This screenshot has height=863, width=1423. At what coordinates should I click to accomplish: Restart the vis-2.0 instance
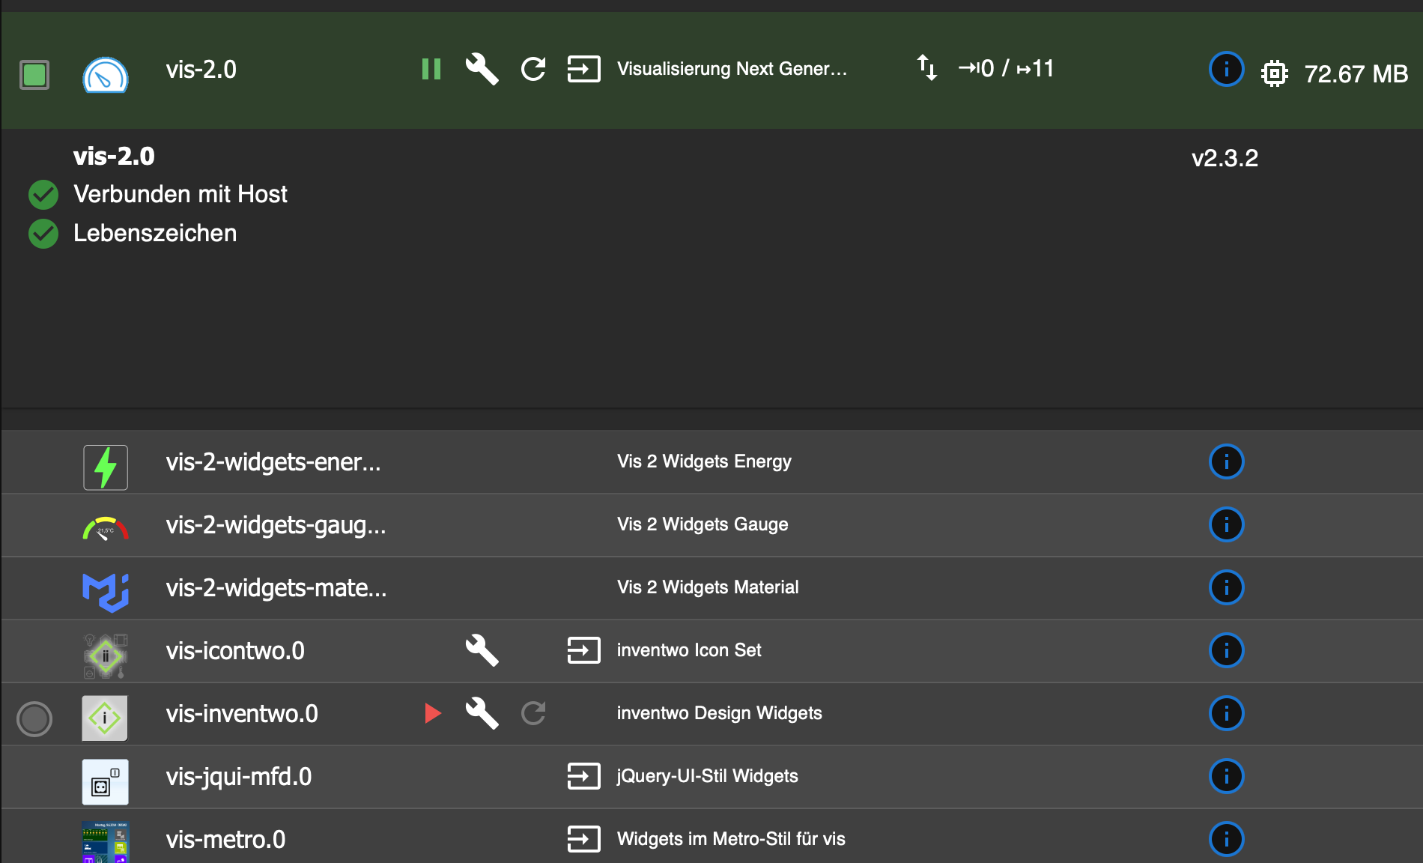pyautogui.click(x=533, y=70)
